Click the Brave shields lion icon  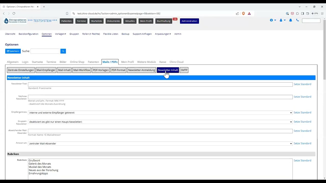[243, 13]
